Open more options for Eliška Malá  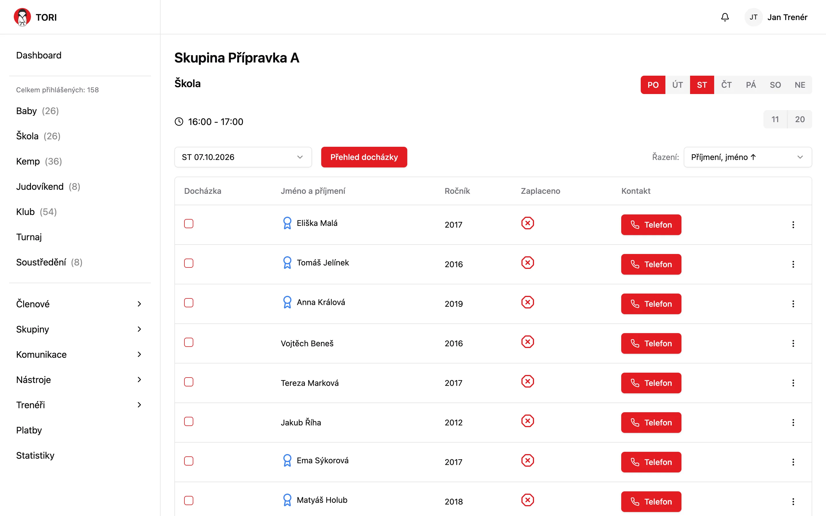(x=793, y=224)
